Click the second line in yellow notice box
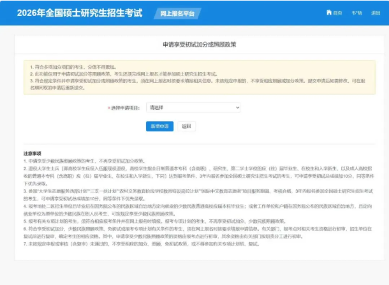 tap(128, 73)
